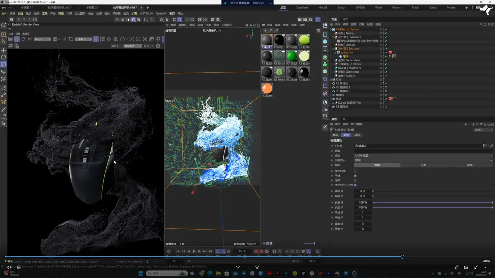Switch to the Sculpt layout tab
The height and width of the screenshot is (278, 495).
341,7
